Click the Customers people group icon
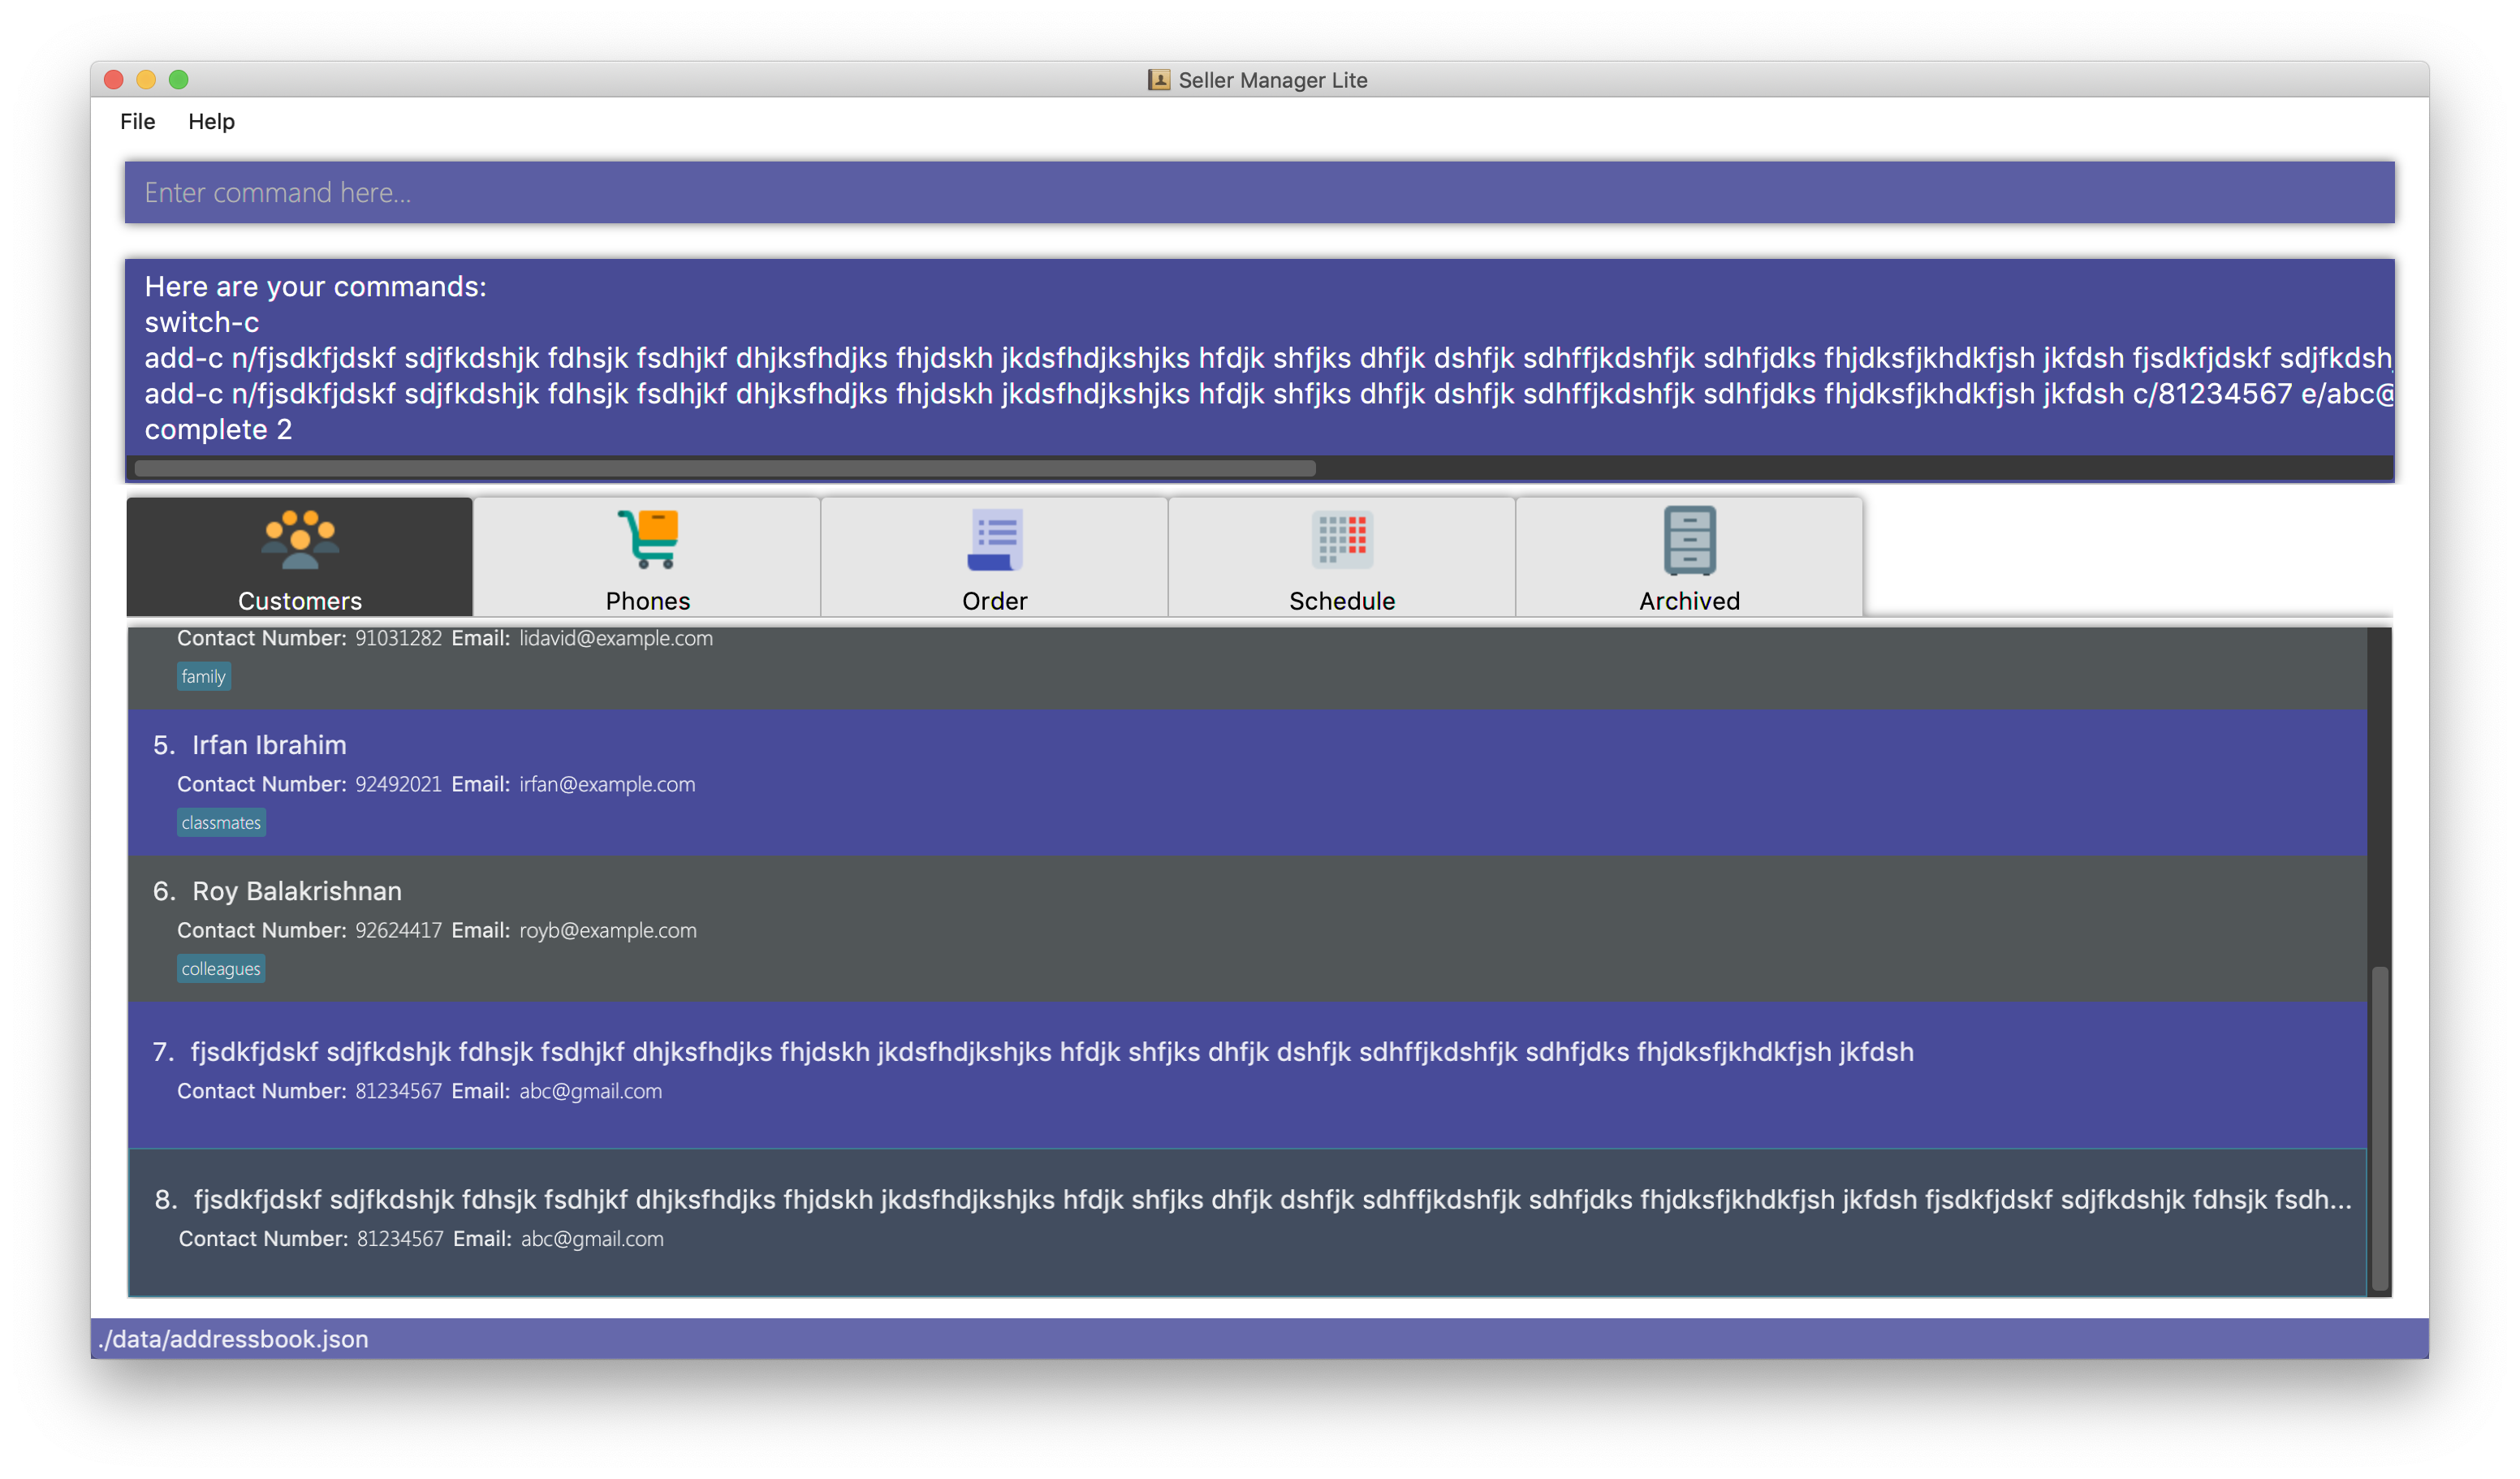This screenshot has width=2520, height=1479. coord(299,540)
